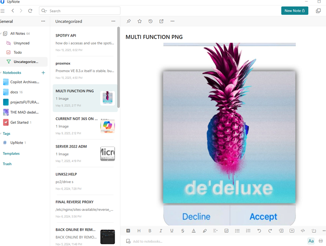Insert a checkbox list
Viewport: 326px width, 246px height.
point(226,231)
